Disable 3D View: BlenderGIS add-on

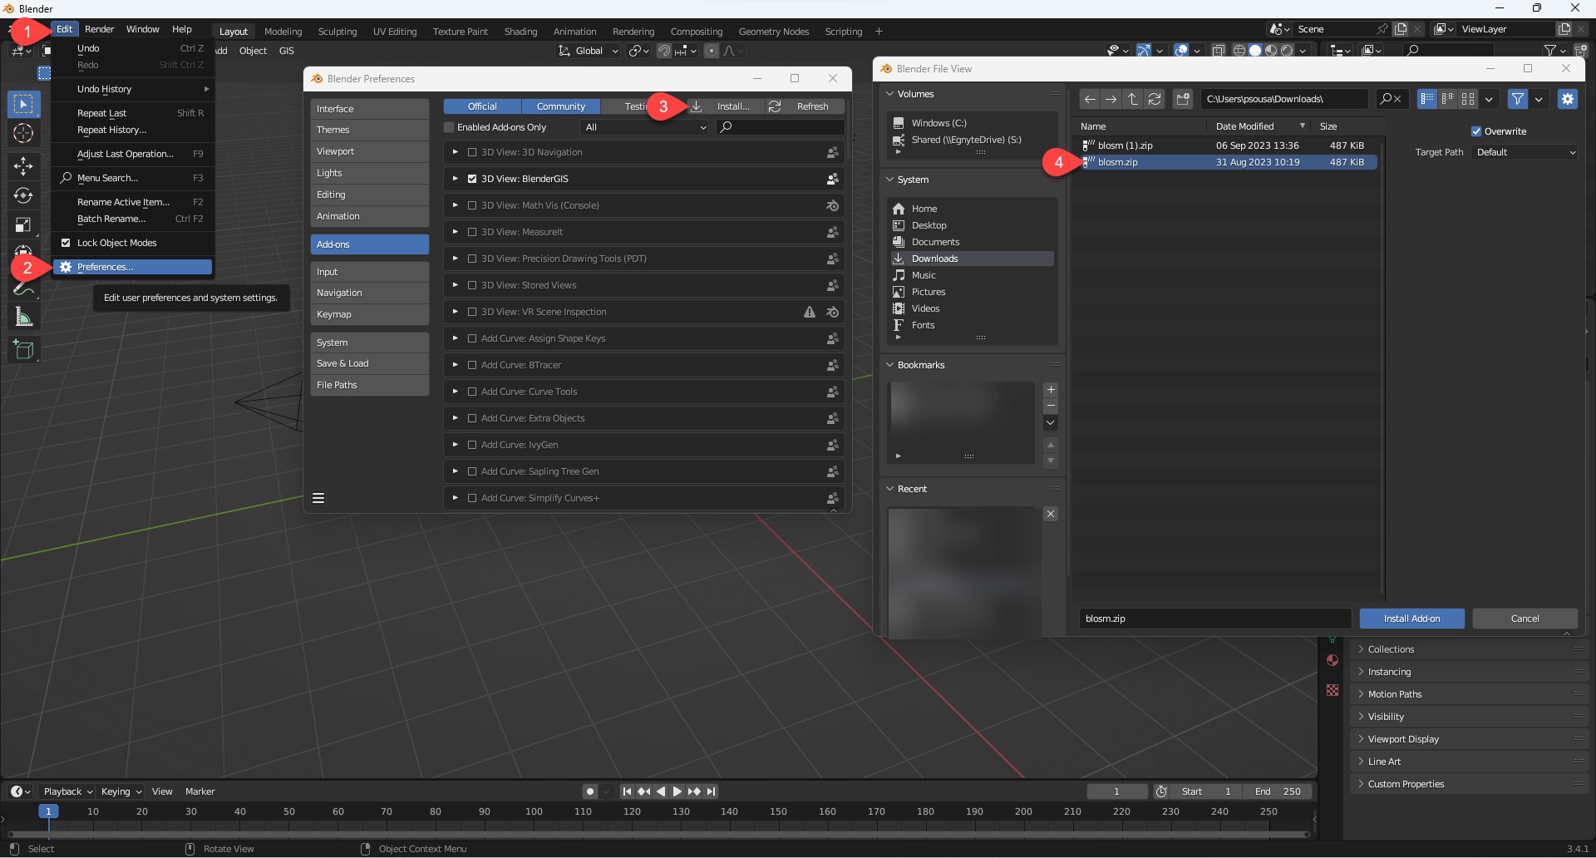point(472,179)
